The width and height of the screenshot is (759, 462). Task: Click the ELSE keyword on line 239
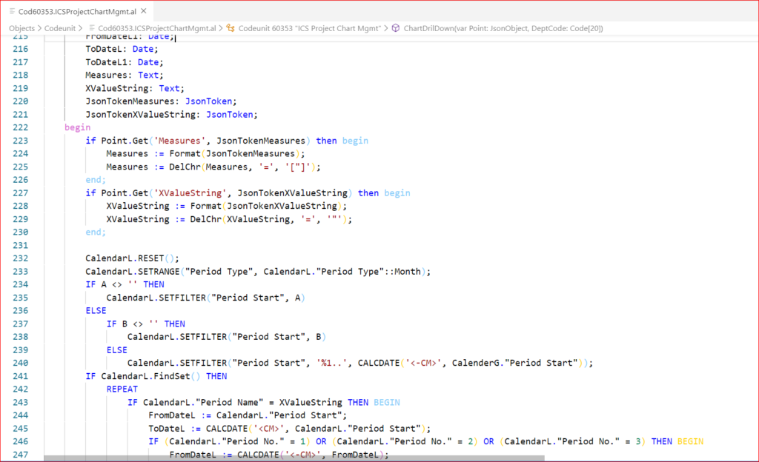click(116, 350)
